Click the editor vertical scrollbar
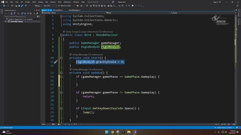241x135 pixels. point(236,69)
